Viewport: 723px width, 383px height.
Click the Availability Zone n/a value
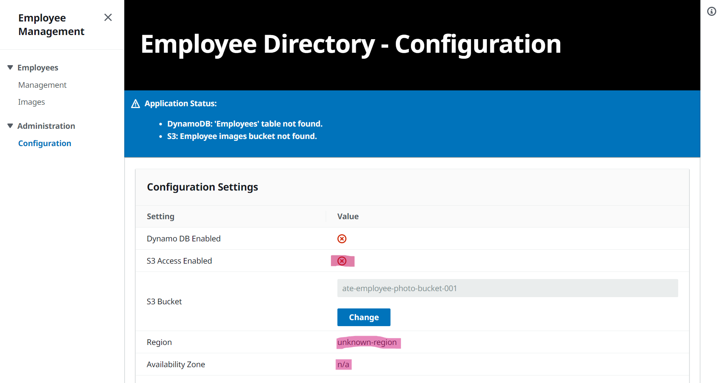tap(343, 365)
